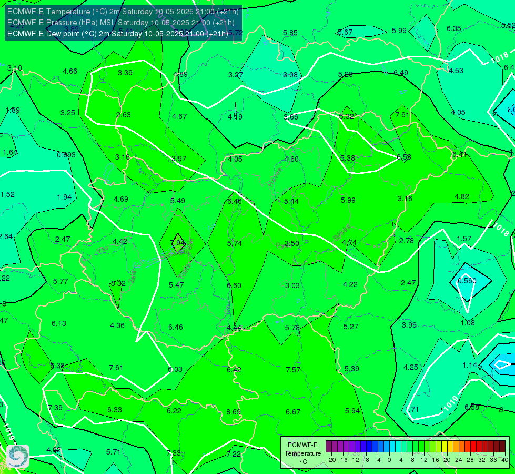Click the 1.08 dew point value
The image size is (515, 474).
point(468,323)
